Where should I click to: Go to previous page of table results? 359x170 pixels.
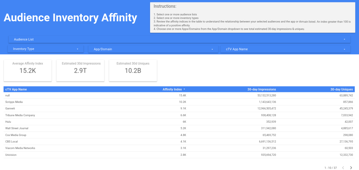click(343, 168)
